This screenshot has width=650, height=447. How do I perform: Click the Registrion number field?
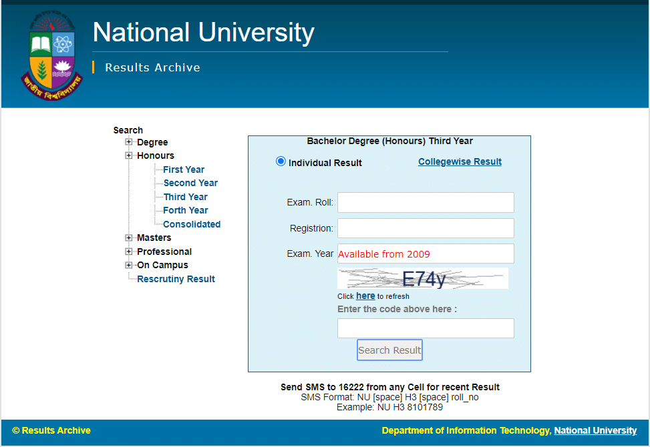click(426, 228)
